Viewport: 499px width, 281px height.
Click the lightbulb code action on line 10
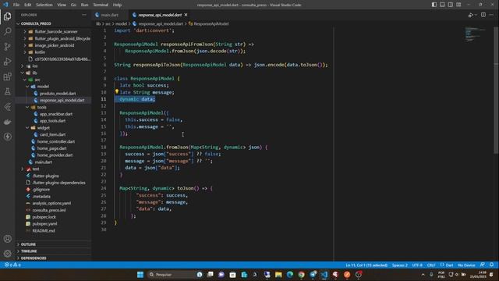click(117, 92)
